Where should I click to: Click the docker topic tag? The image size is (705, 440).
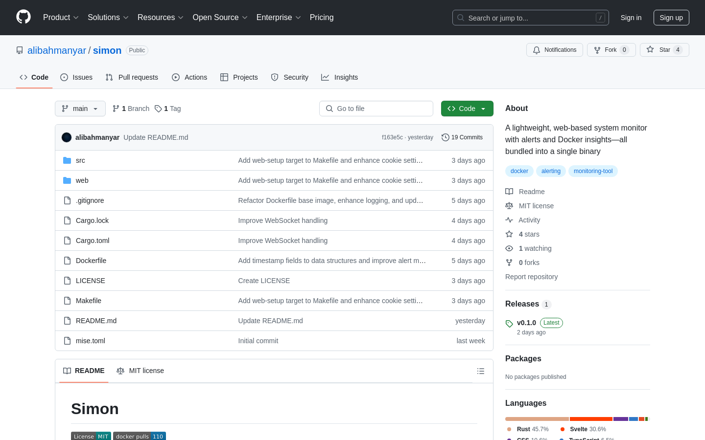click(519, 171)
